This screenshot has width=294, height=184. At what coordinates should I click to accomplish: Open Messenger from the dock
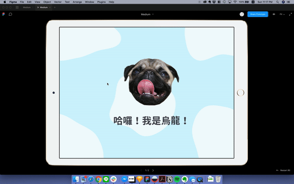(124, 179)
